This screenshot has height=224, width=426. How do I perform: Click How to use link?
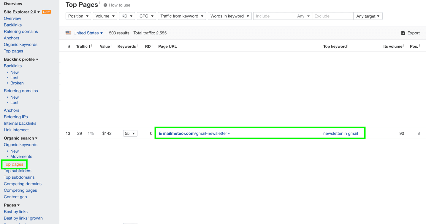coord(120,5)
